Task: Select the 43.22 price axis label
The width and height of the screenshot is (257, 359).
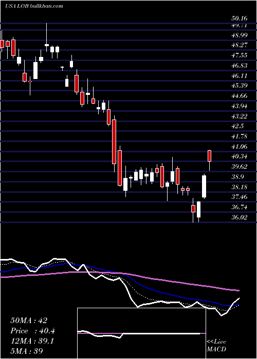Action: 240,116
